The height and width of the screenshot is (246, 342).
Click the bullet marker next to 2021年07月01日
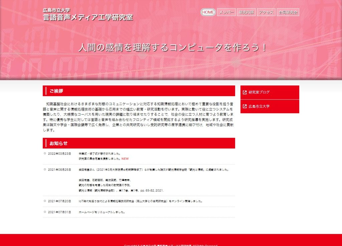[45, 212]
